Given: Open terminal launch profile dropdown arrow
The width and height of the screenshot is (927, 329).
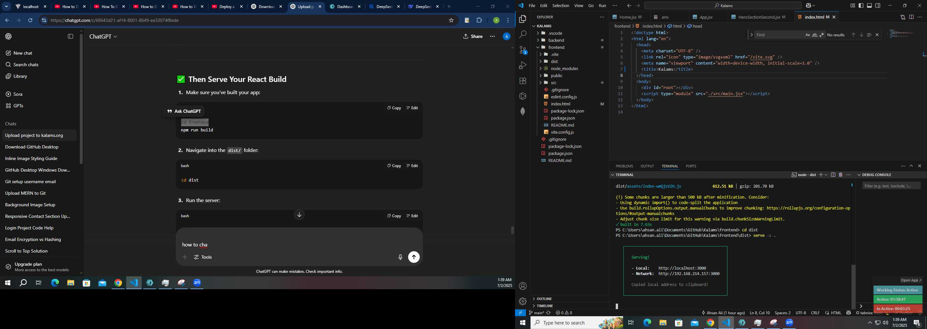Looking at the screenshot, I should [826, 175].
